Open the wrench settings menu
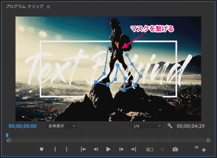 click(170, 126)
